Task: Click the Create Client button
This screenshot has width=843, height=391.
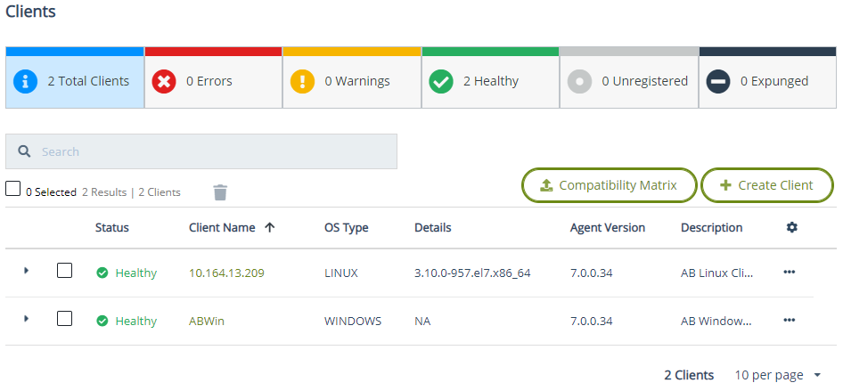Action: coord(766,185)
